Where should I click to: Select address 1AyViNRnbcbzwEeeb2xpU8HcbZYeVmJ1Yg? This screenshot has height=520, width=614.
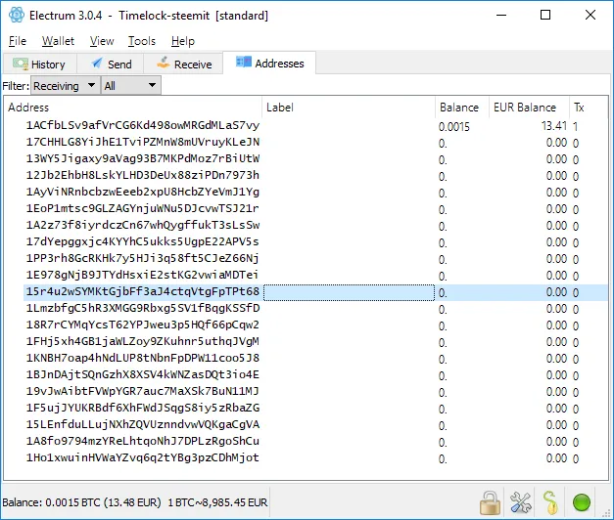[x=143, y=192]
